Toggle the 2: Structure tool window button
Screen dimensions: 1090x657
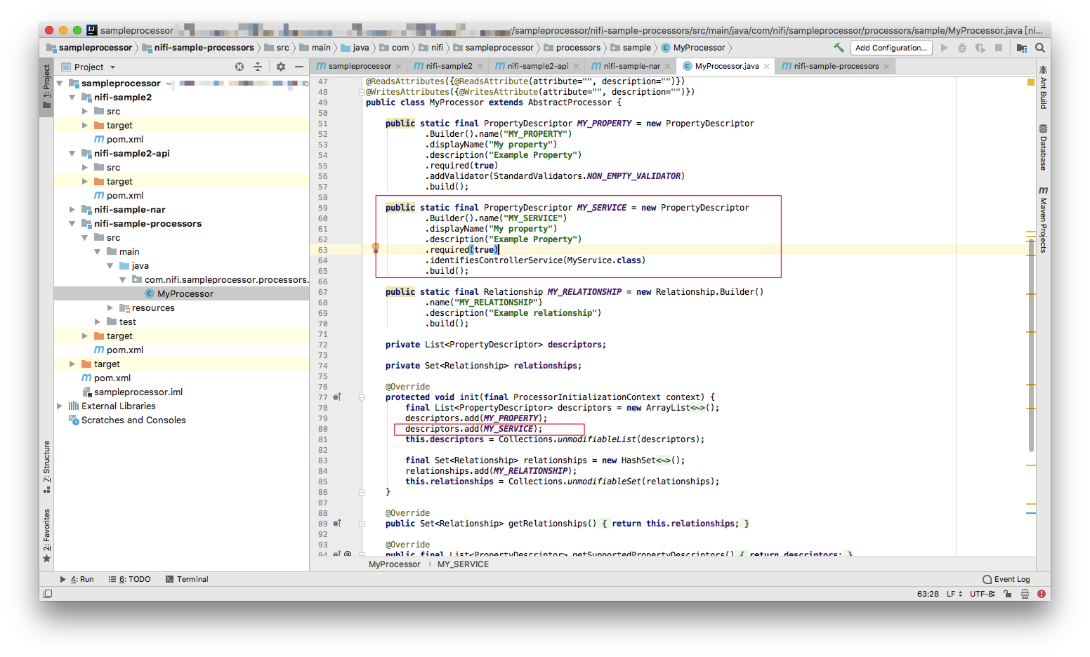tap(47, 467)
